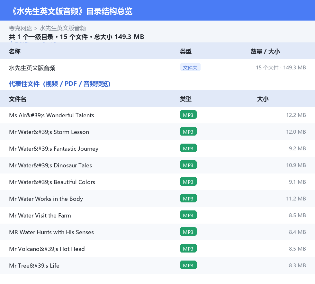Click the page title 《水先生英文版音频》目录结构总览
The width and height of the screenshot is (315, 284).
click(x=72, y=11)
